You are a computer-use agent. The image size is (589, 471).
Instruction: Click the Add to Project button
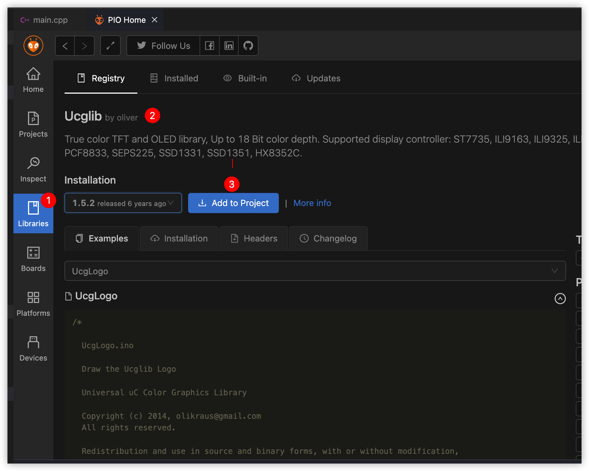click(x=233, y=203)
